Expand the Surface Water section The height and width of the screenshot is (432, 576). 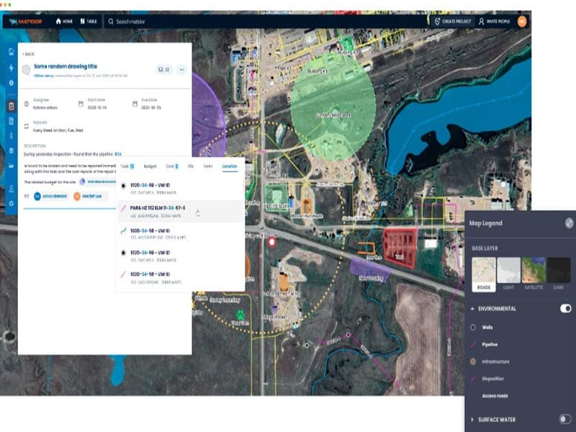point(472,419)
